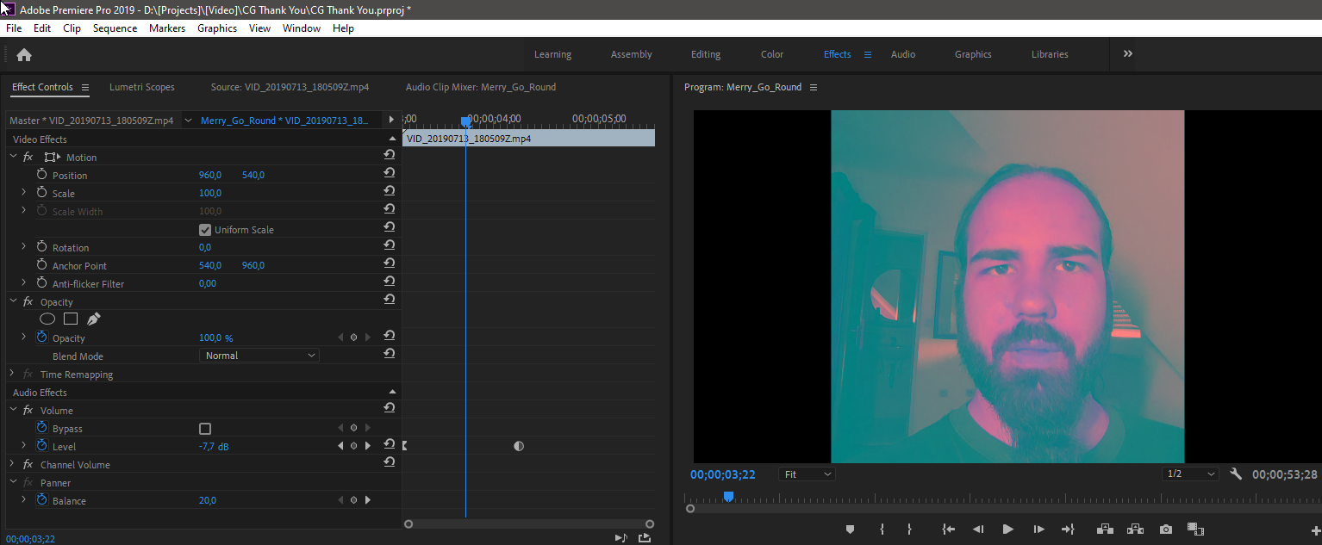Viewport: 1322px width, 545px height.
Task: Click the Effect Controls timeline playhead
Action: pos(465,121)
